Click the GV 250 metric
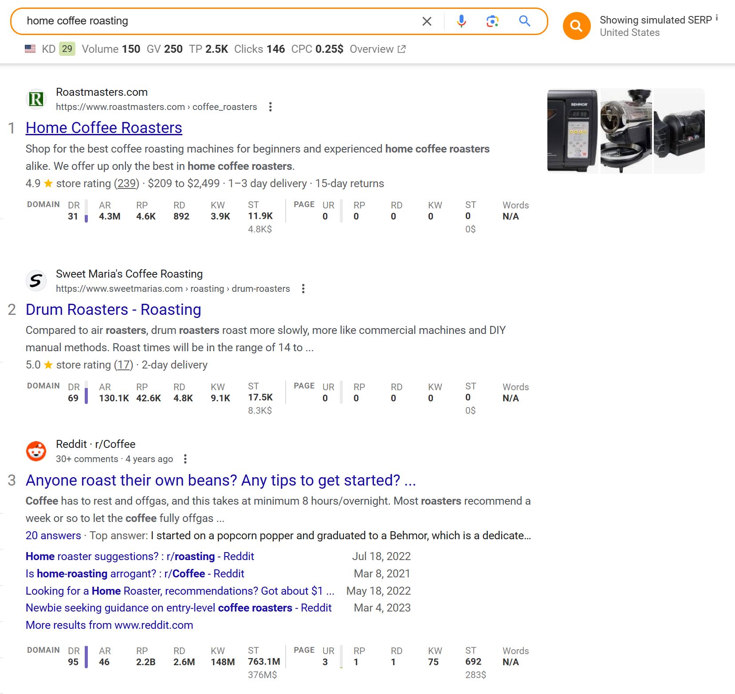735x694 pixels. click(x=165, y=49)
